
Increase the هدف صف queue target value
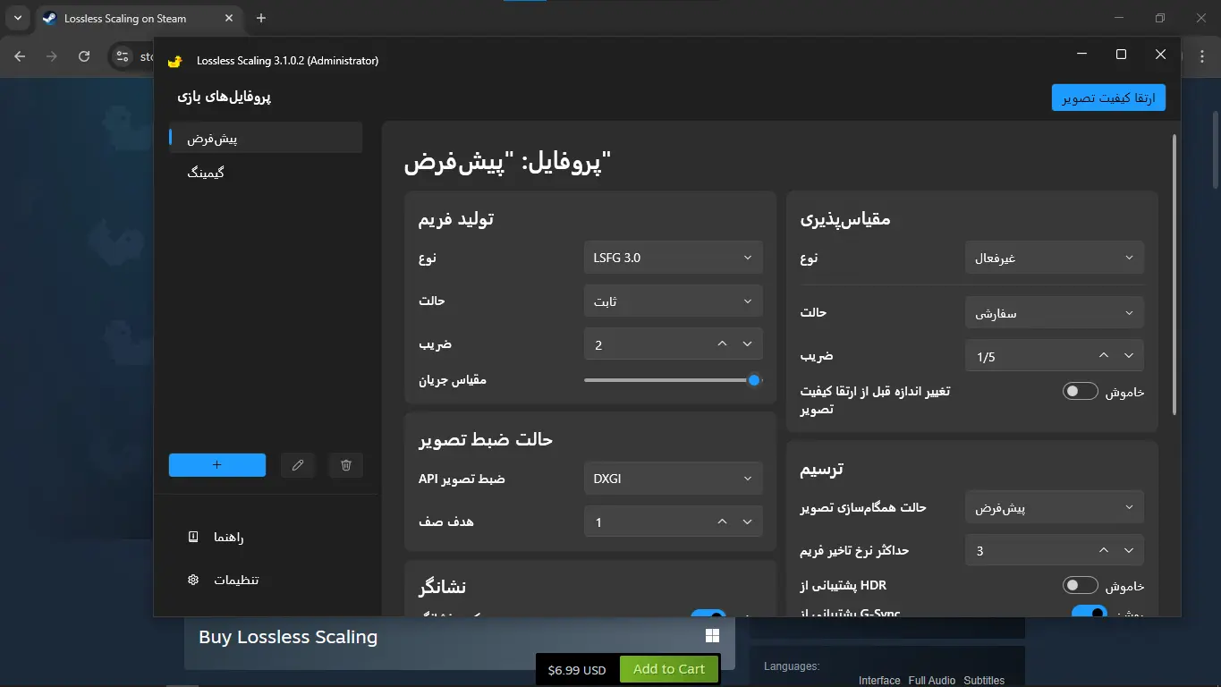(x=723, y=522)
